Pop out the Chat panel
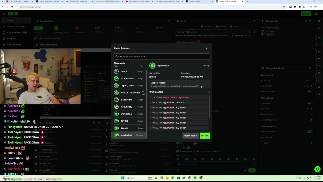Screen dimensions: 323x182 pos(254,21)
